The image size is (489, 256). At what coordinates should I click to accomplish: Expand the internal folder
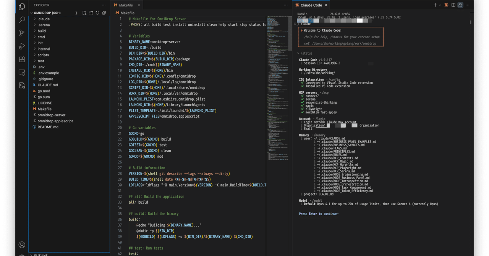point(69,49)
